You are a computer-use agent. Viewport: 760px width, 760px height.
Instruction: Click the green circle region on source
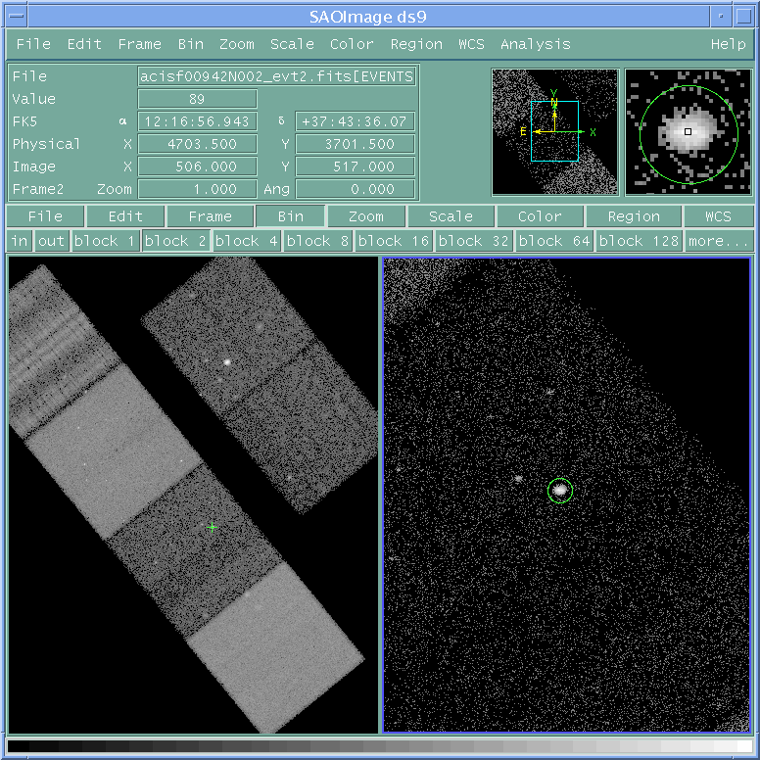560,490
